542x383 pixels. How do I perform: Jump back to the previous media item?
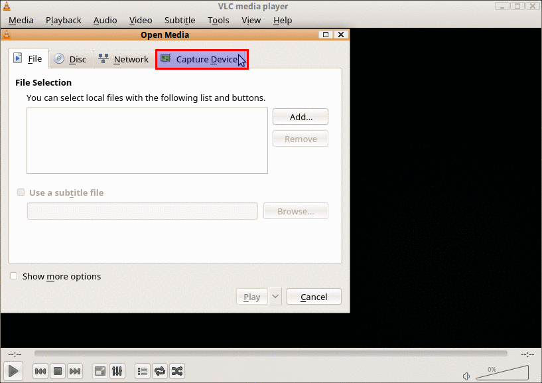point(40,371)
